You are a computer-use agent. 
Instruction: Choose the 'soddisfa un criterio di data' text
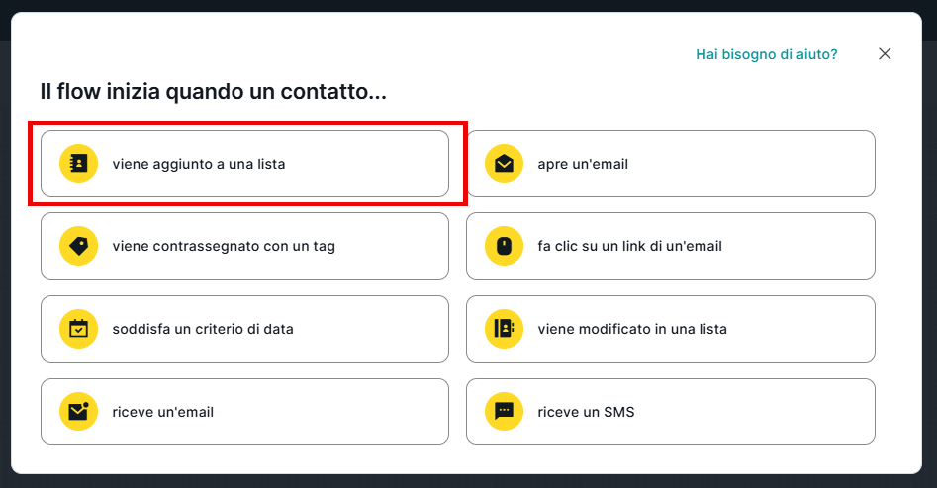pyautogui.click(x=202, y=329)
